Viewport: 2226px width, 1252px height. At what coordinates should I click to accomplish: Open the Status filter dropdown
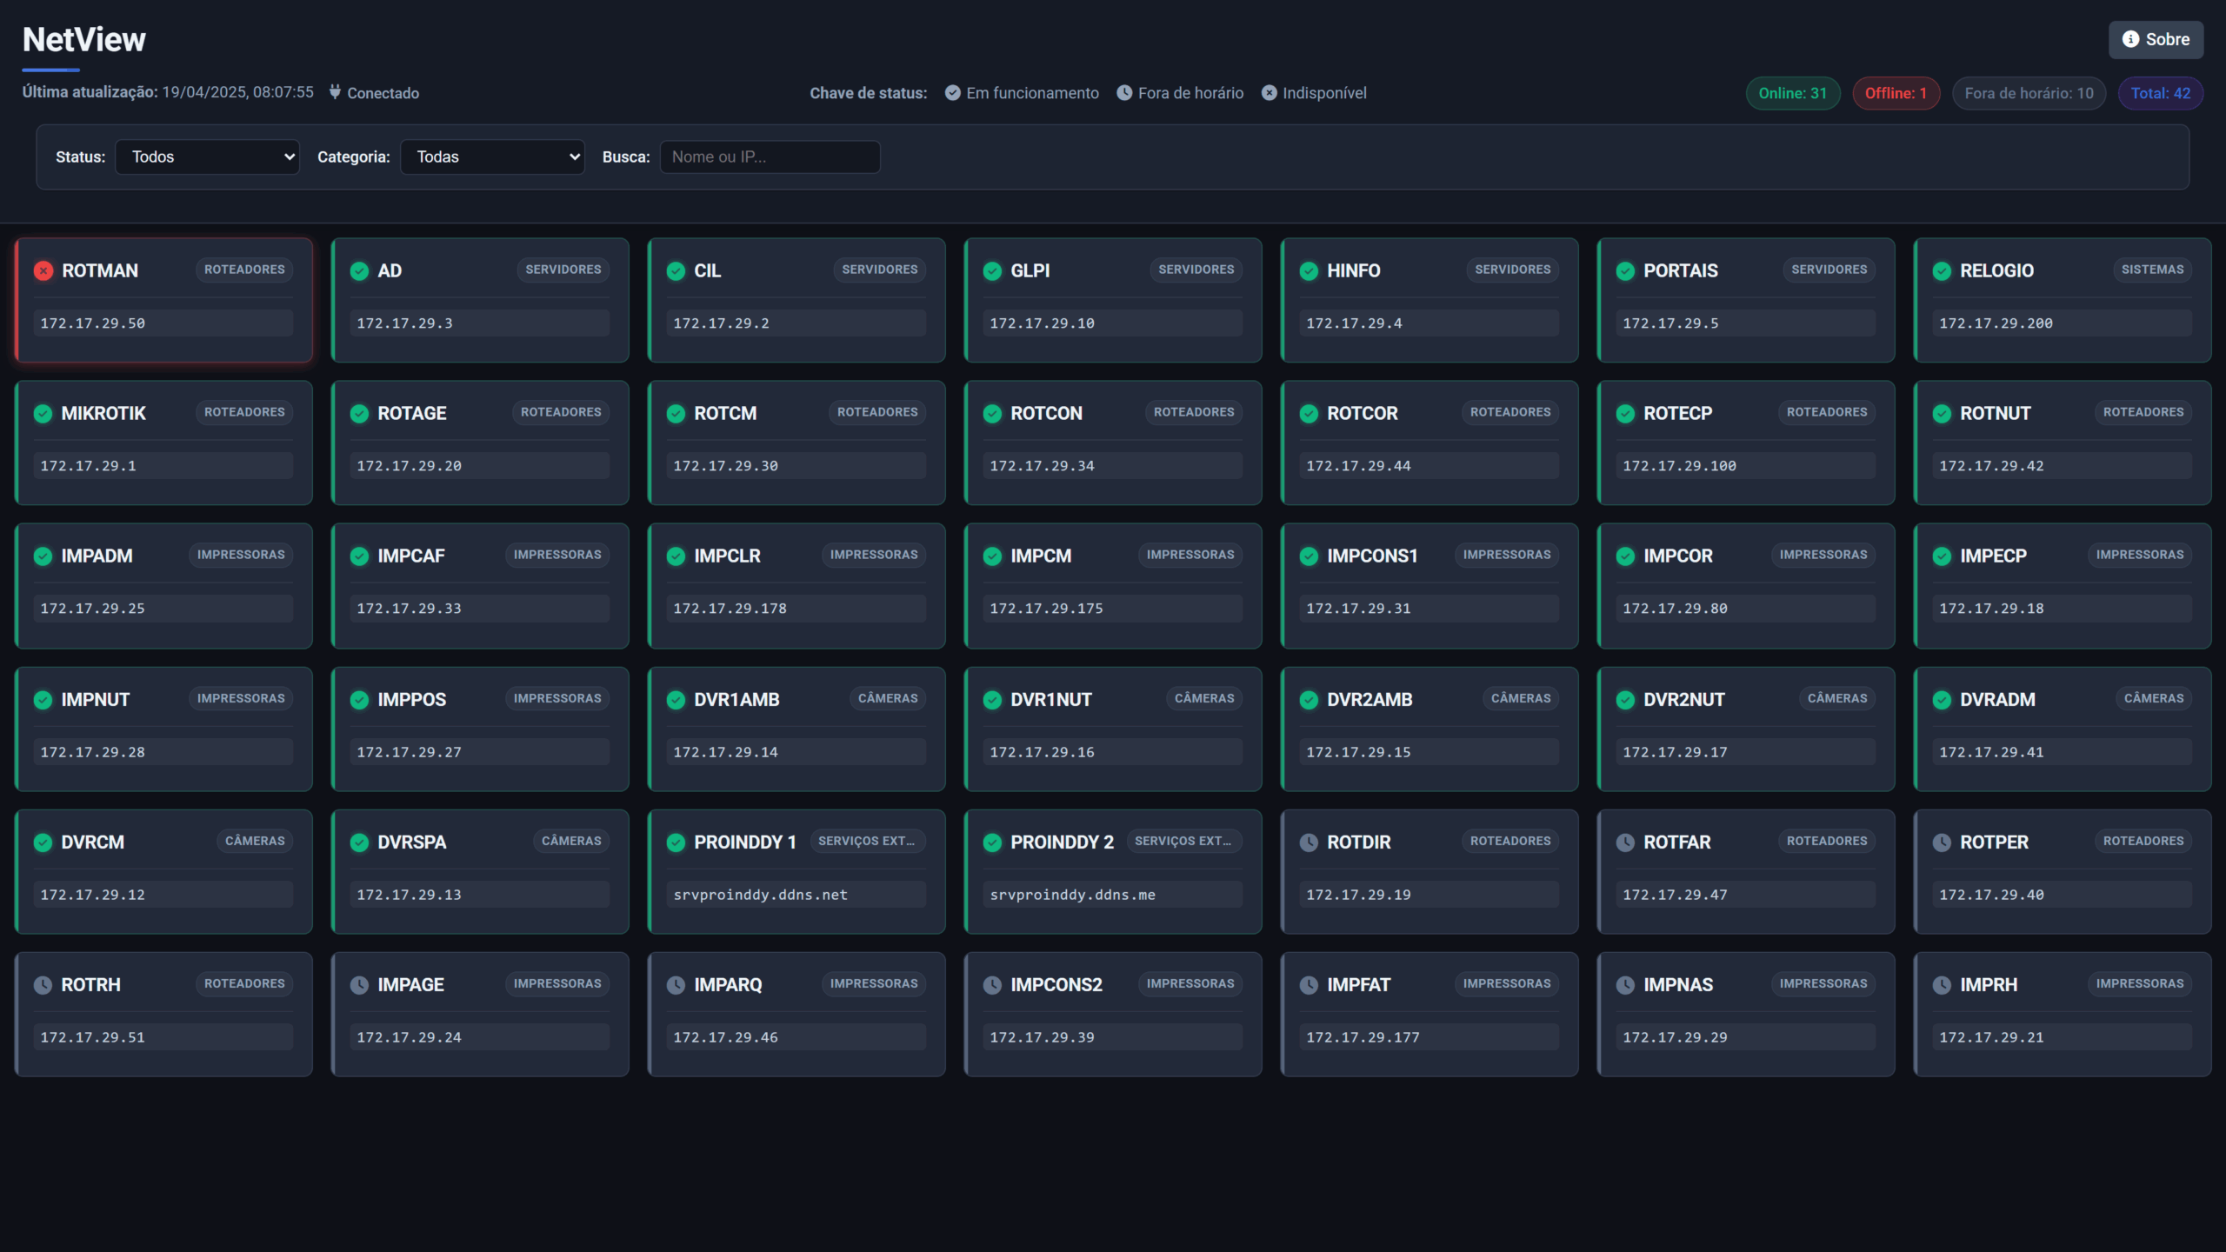[x=207, y=157]
